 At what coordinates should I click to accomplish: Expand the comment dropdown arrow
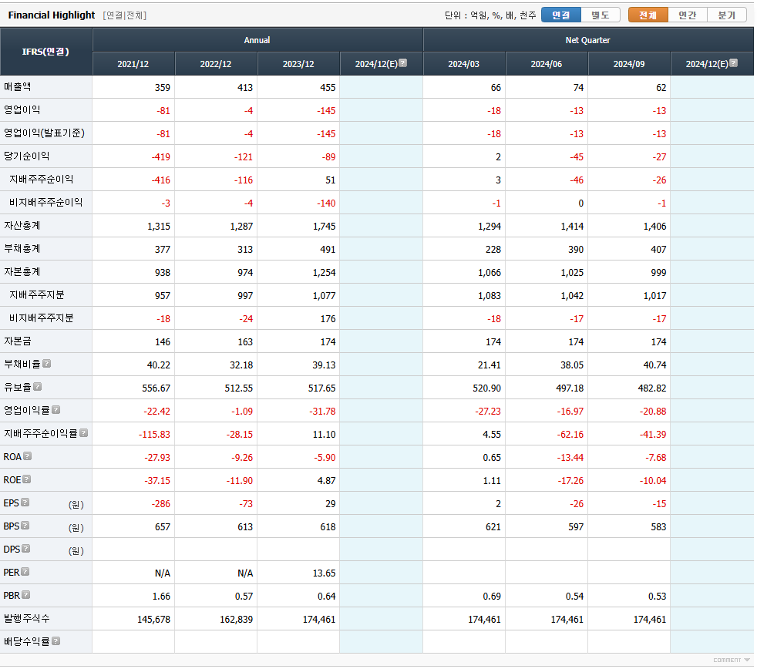(747, 661)
